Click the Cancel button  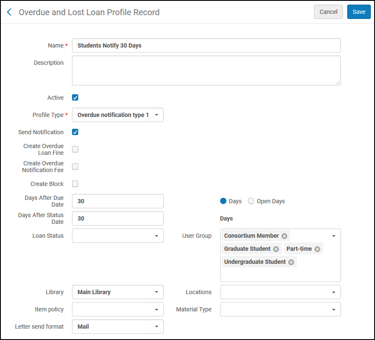[x=328, y=12]
